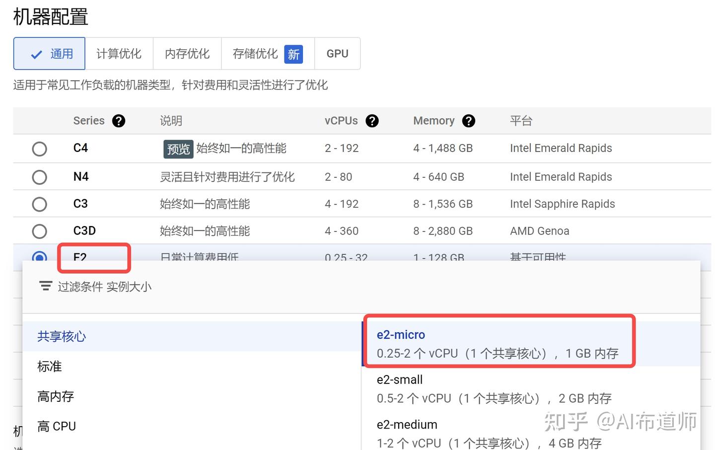Viewport: 715px width, 450px height.
Task: Click the '8 - 1,536 GB' memory cell
Action: [443, 204]
